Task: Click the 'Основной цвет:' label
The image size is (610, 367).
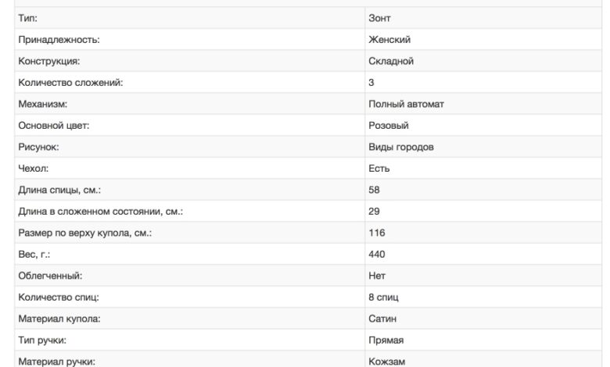Action: (54, 126)
